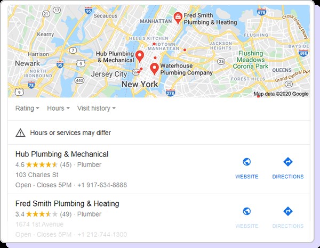Open Hub Plumbing website globe icon
The height and width of the screenshot is (248, 320).
click(247, 162)
